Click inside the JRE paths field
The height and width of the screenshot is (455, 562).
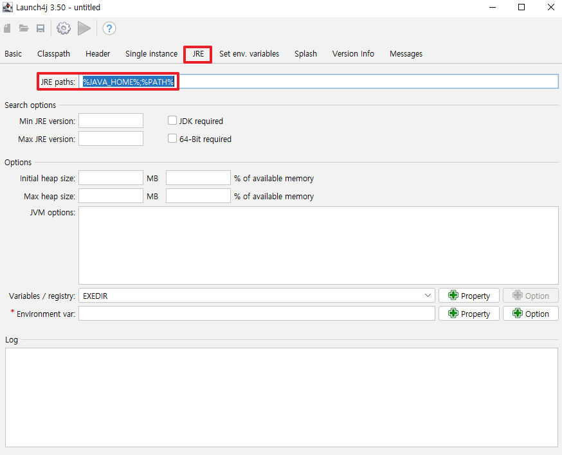coord(318,82)
